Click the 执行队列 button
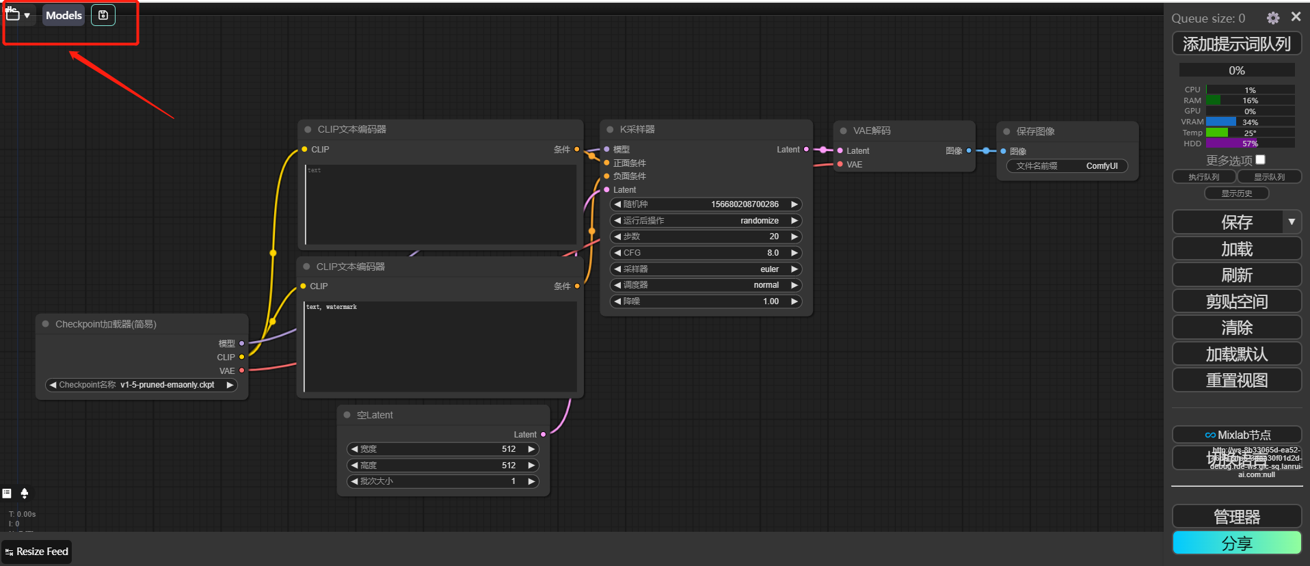 pyautogui.click(x=1204, y=177)
